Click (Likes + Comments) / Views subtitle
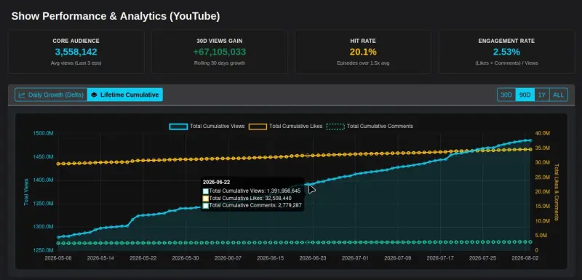Screen dimensions: 582x280 (x=506, y=63)
